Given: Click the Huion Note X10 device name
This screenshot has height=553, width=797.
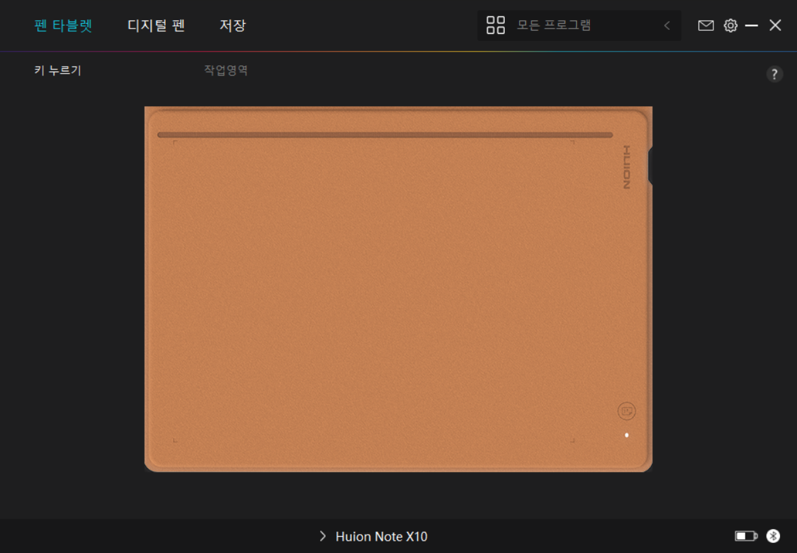Looking at the screenshot, I should (x=381, y=537).
